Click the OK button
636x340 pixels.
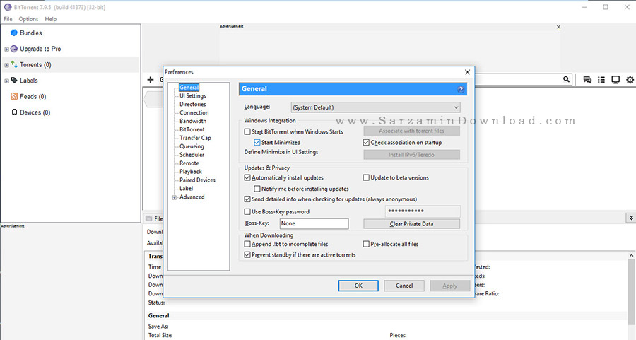point(358,286)
